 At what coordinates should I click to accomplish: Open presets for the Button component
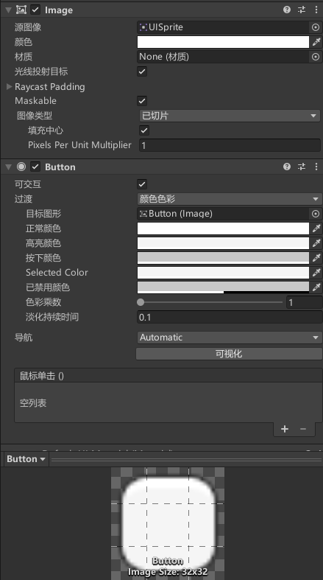click(x=302, y=167)
